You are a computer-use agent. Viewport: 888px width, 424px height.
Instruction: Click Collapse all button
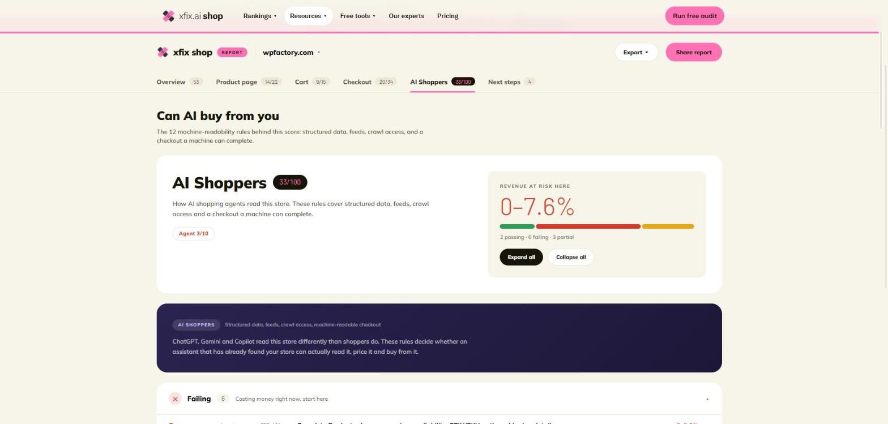[x=571, y=257]
